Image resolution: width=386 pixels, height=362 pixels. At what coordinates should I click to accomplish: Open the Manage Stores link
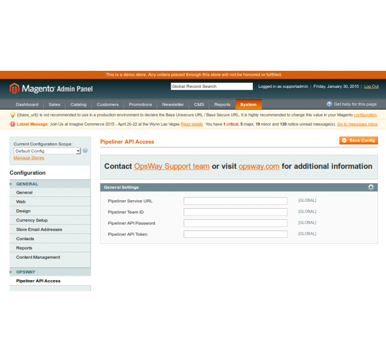click(29, 158)
